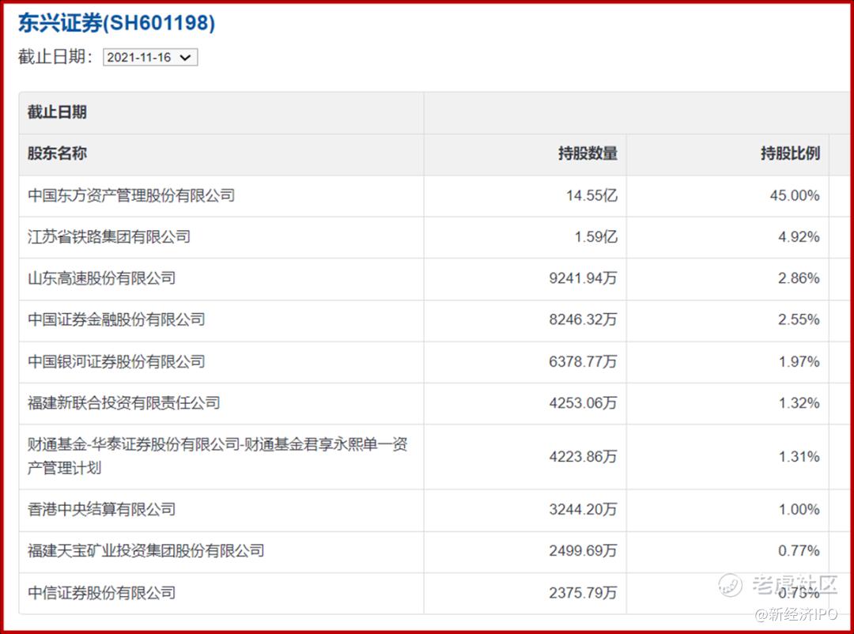854x634 pixels.
Task: Click the 股东名称 column header
Action: [x=57, y=153]
